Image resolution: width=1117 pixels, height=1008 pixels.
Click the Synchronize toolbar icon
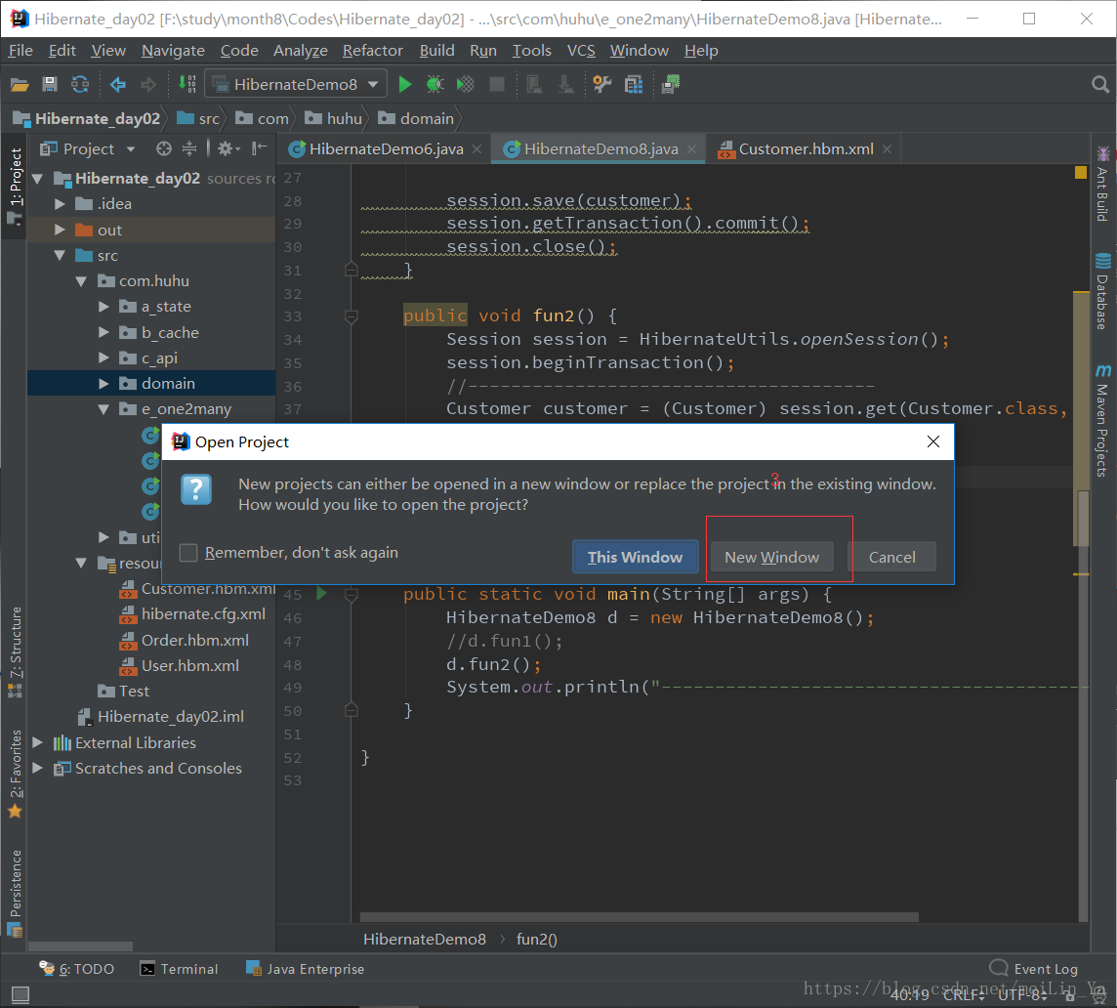[x=80, y=84]
